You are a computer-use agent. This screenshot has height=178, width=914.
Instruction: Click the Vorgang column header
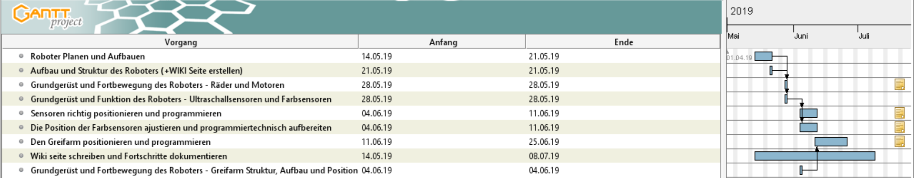[180, 42]
